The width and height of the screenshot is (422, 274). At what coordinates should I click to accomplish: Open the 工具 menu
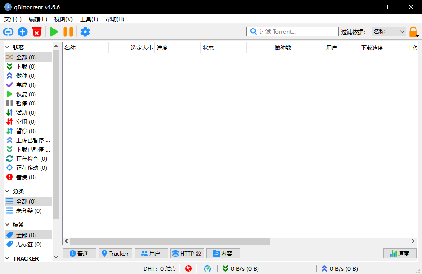tap(88, 19)
